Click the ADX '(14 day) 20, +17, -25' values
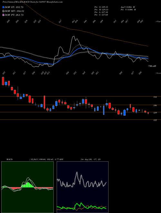This screenshot has width=161, height=213. tap(90, 159)
